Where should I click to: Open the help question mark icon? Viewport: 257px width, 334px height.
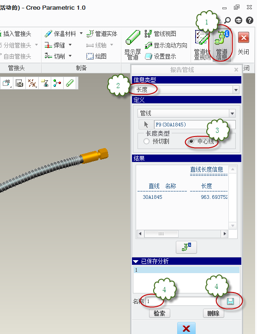[x=250, y=20]
